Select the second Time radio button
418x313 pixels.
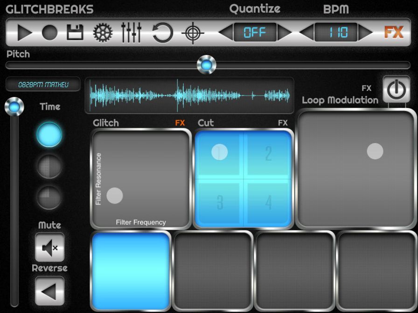tap(49, 166)
